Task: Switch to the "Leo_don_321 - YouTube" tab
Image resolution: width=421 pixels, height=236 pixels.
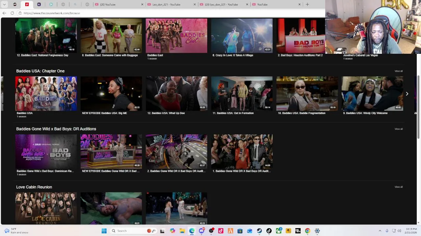Action: (x=171, y=4)
